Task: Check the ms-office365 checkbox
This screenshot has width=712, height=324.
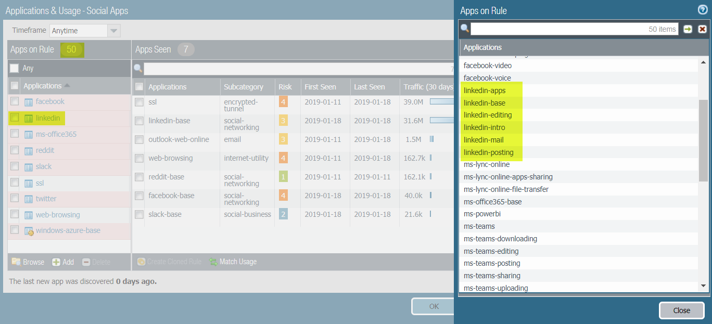Action: click(15, 134)
